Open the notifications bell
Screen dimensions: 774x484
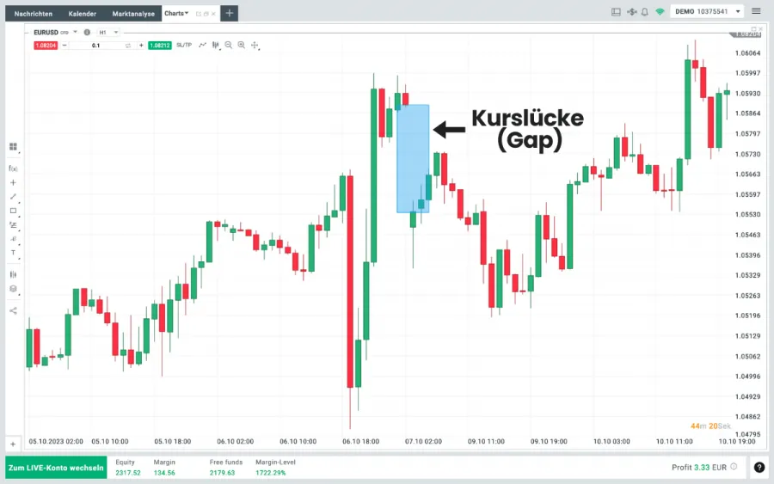point(645,12)
